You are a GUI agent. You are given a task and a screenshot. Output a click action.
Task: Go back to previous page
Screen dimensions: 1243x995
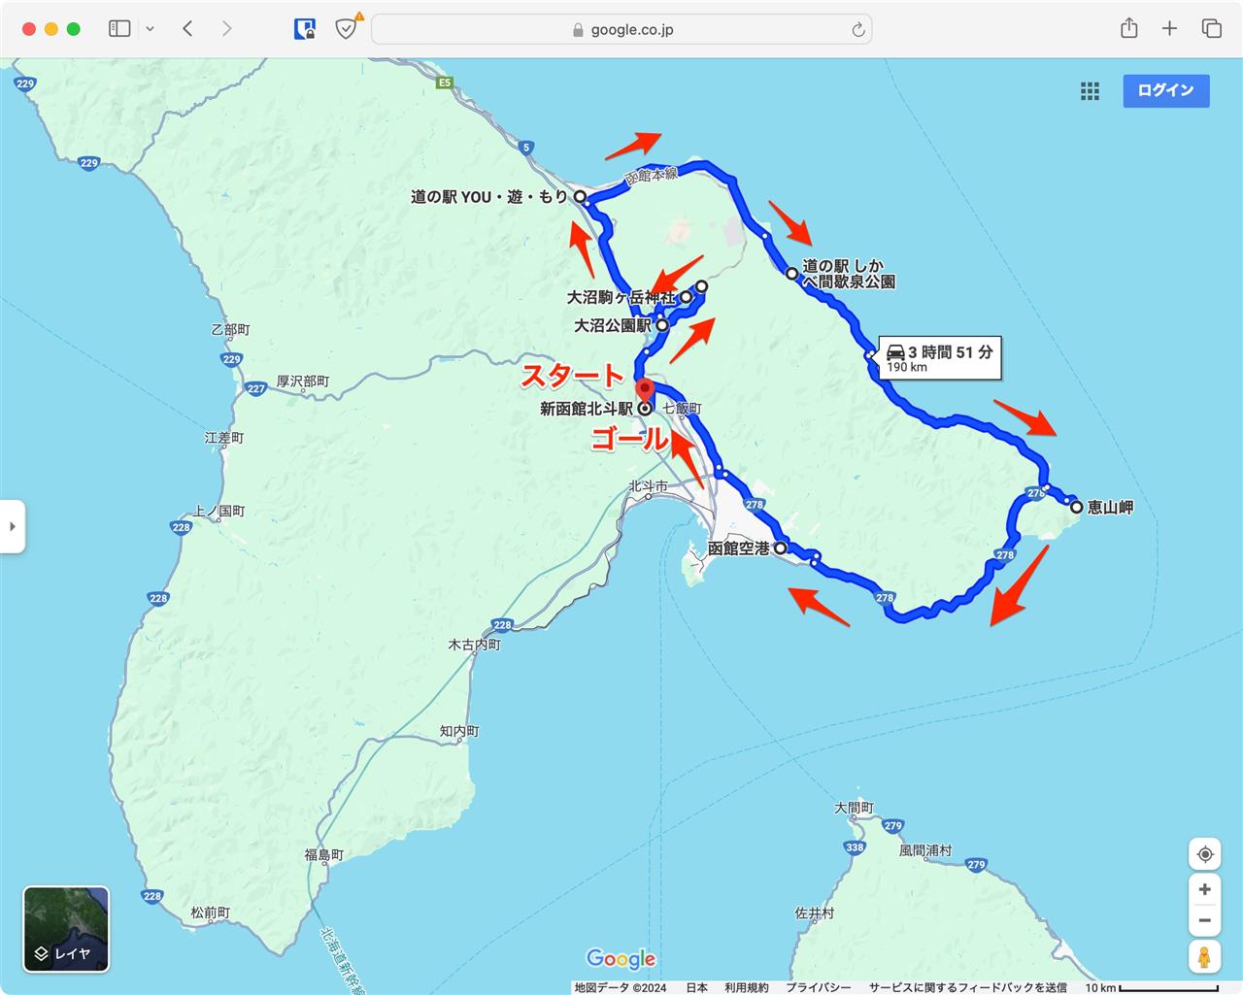pyautogui.click(x=187, y=29)
